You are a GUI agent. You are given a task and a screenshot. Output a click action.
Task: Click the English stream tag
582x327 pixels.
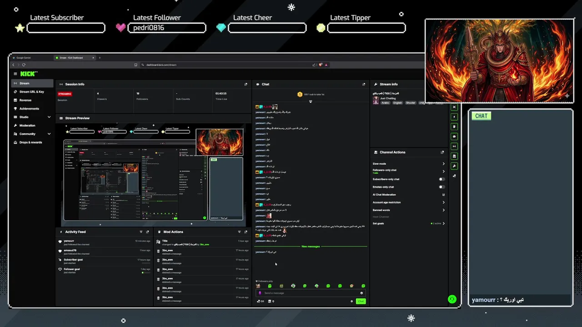point(398,103)
